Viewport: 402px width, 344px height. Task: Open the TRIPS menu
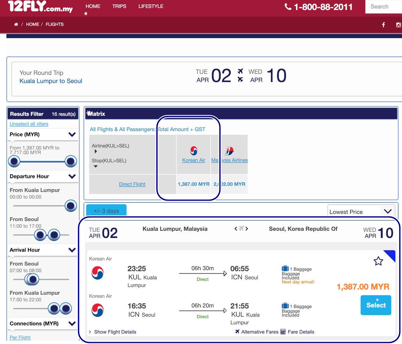click(119, 6)
